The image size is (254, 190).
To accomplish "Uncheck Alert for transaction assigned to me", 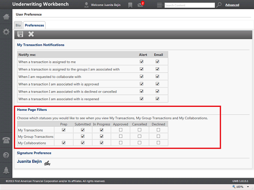I will pos(142,62).
